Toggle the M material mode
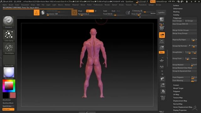The height and width of the screenshot is (113, 201). 95,11
